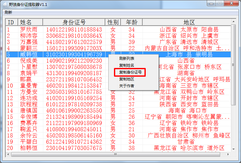Image resolution: width=241 pixels, height=163 pixels.
Task: Click ID number 431301199409208187
Action: tap(74, 73)
